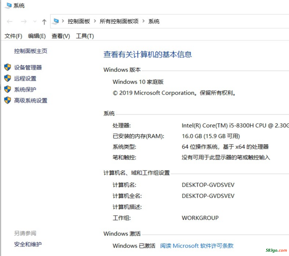
Task: Click the RAM value 16.0 GB (15.9 GB 可用)
Action: pyautogui.click(x=211, y=136)
